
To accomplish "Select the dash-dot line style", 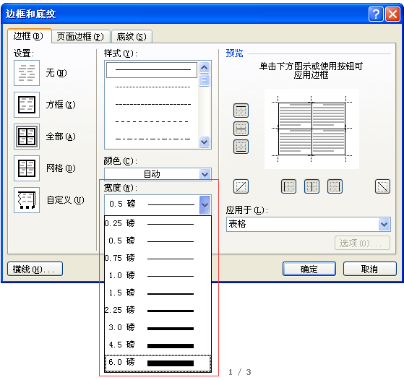I will pos(152,139).
